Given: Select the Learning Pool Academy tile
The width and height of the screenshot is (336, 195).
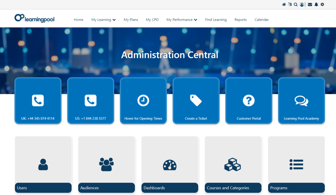Looking at the screenshot, I should [301, 101].
